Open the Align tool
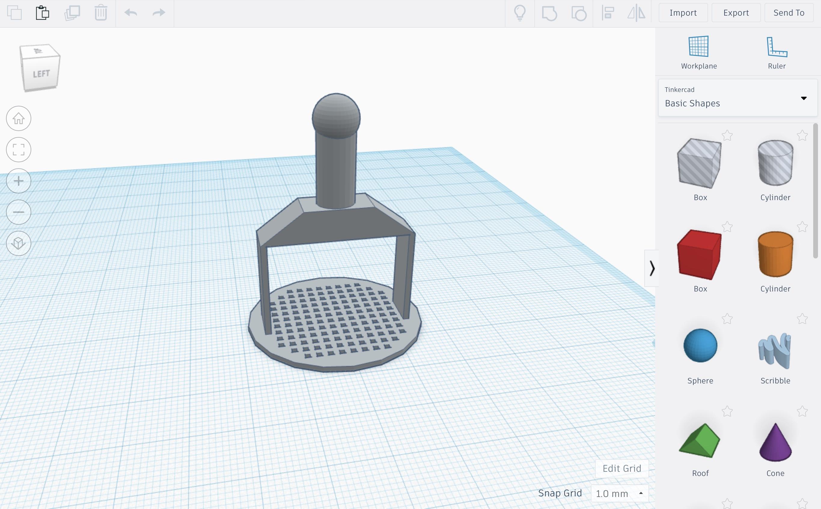 click(608, 13)
